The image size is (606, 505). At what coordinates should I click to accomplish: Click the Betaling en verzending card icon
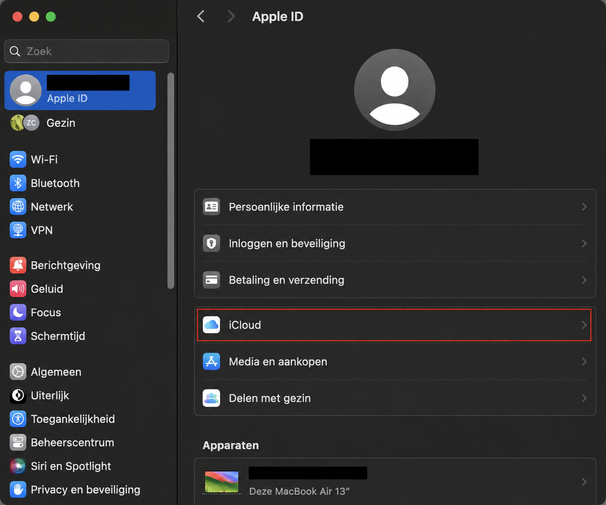(211, 280)
